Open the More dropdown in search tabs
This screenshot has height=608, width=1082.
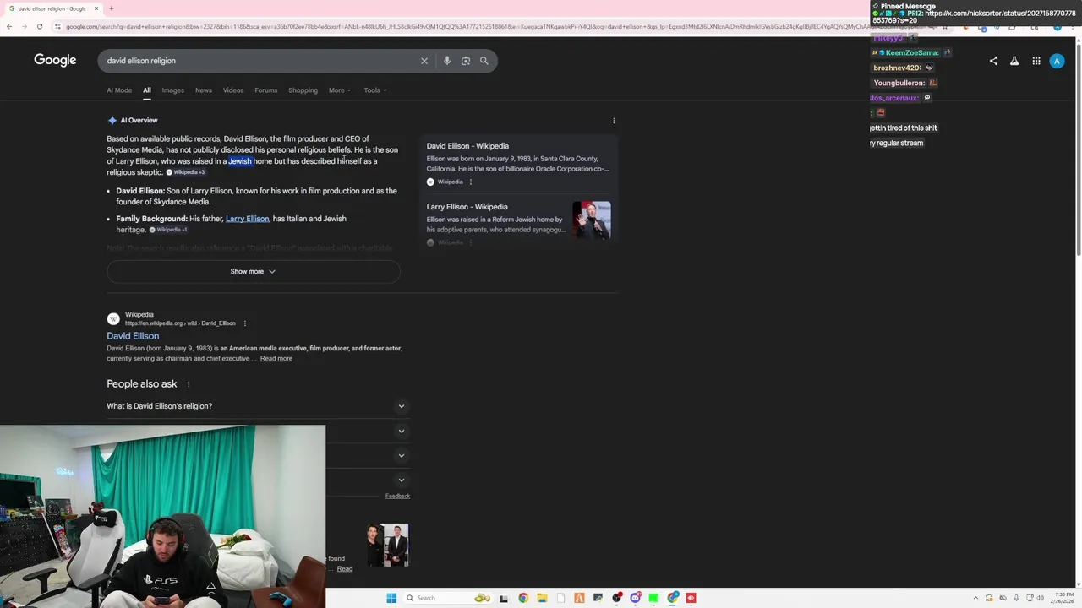point(340,90)
